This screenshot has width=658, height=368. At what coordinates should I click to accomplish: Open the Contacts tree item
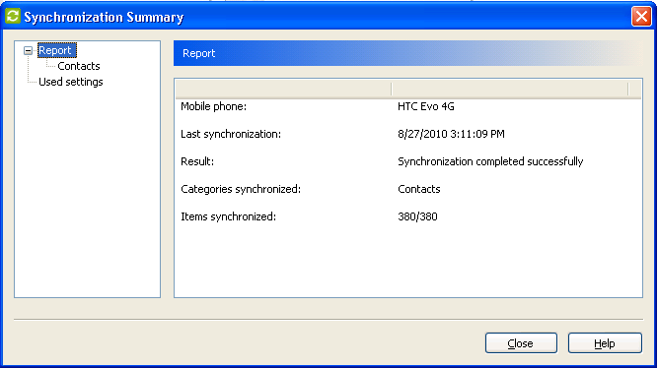(x=79, y=66)
